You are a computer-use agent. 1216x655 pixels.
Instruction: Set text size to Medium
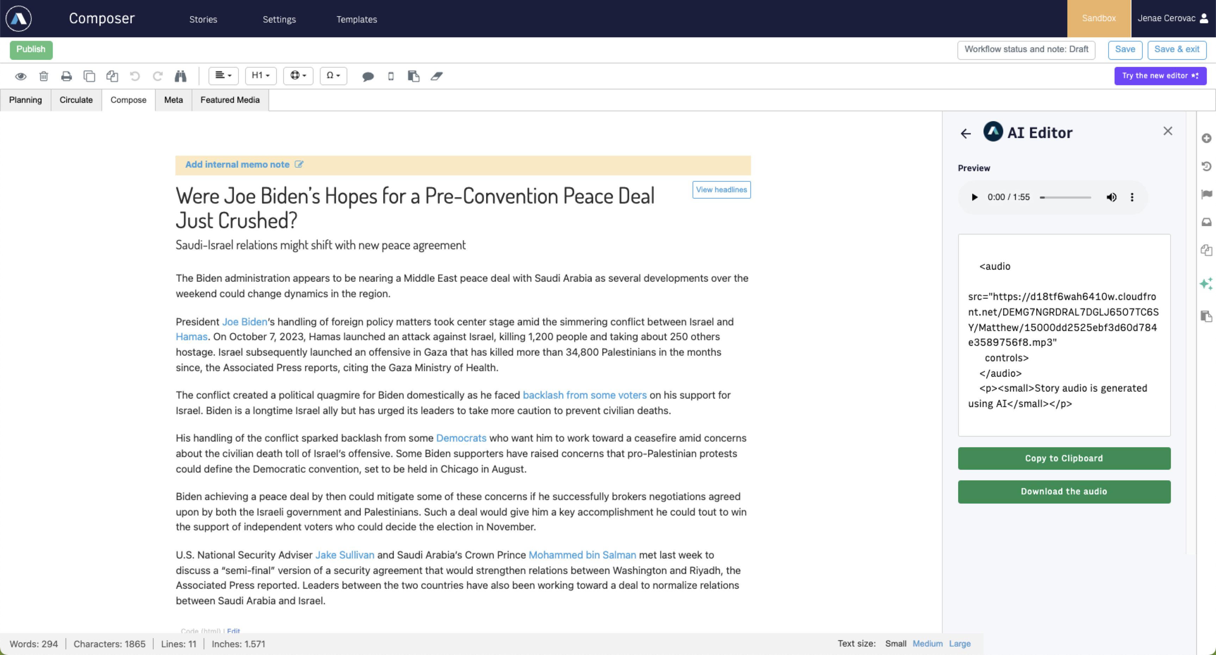coord(927,644)
